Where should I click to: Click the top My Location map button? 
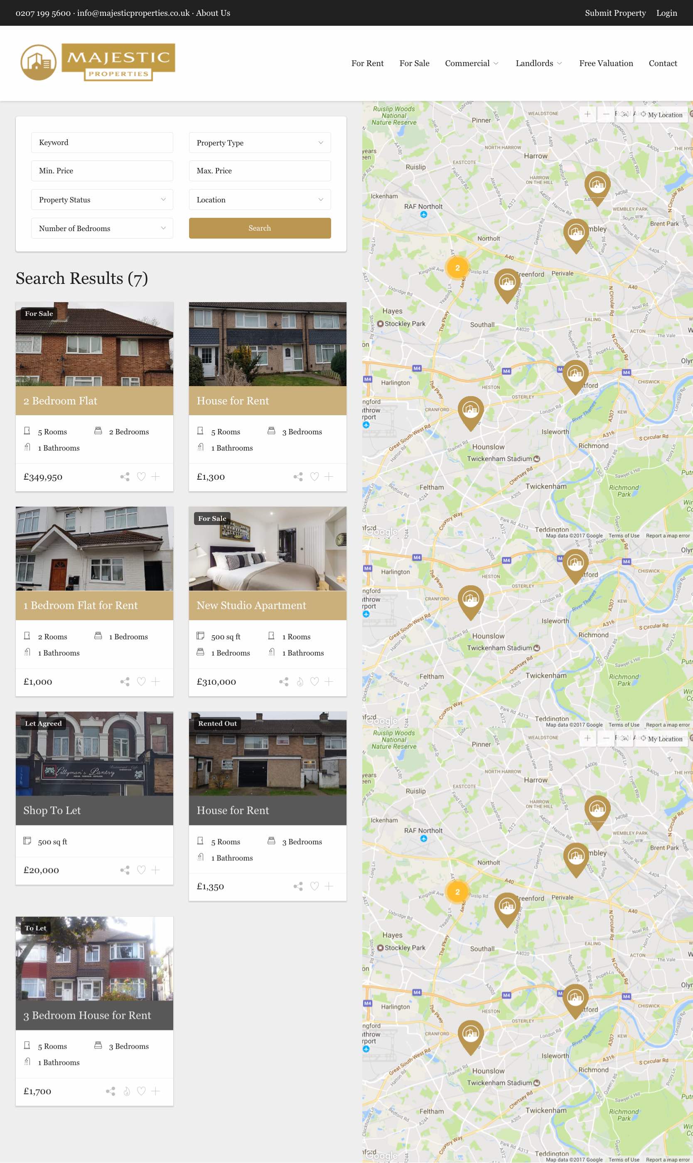click(x=661, y=114)
